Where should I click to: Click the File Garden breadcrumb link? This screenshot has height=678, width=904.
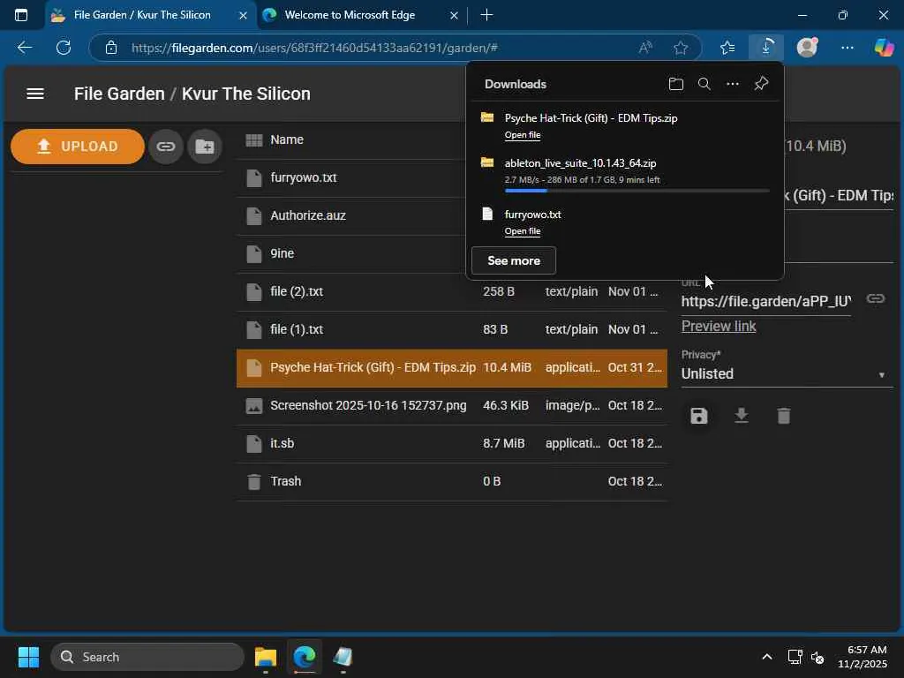(x=119, y=94)
